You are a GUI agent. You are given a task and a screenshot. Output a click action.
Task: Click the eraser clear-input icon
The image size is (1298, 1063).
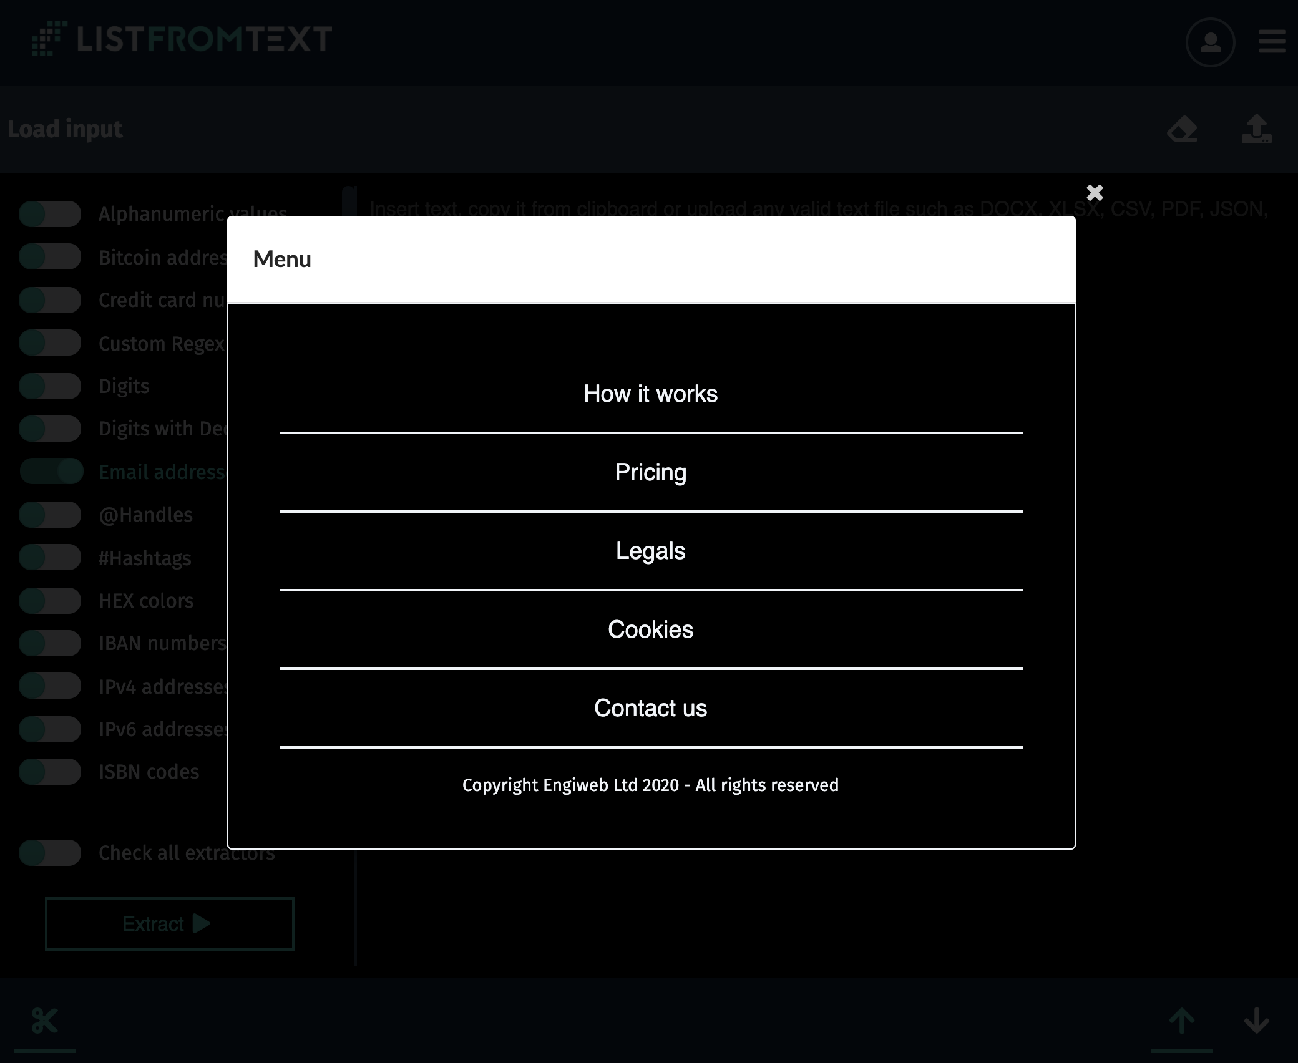pos(1182,130)
